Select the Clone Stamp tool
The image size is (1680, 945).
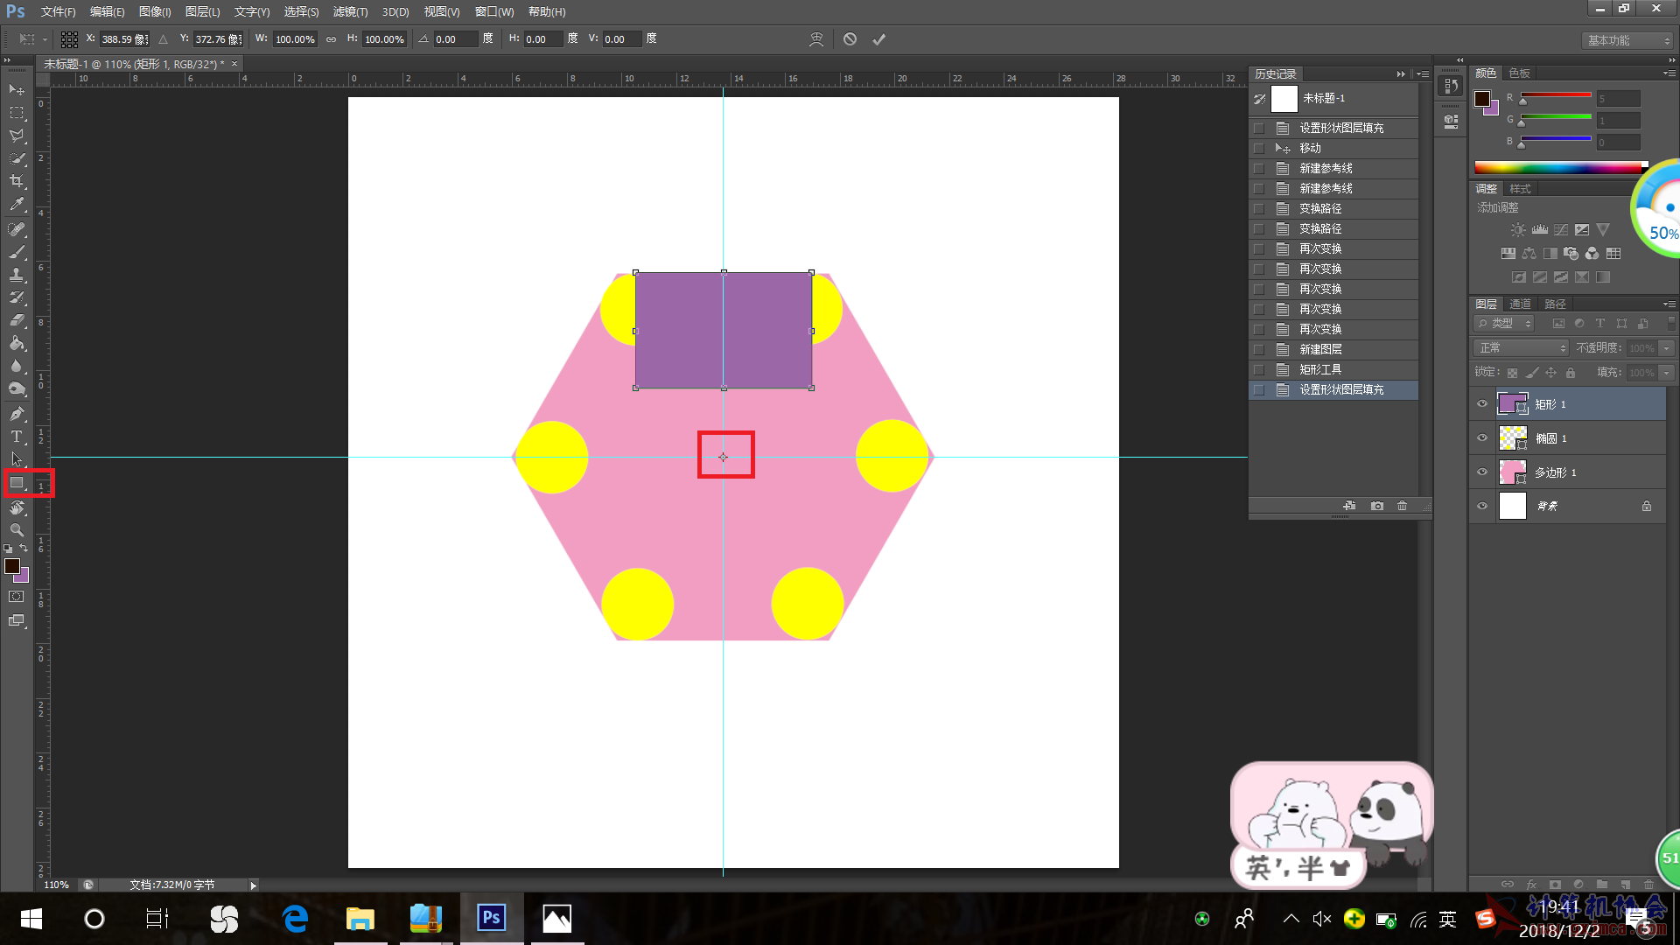point(17,275)
